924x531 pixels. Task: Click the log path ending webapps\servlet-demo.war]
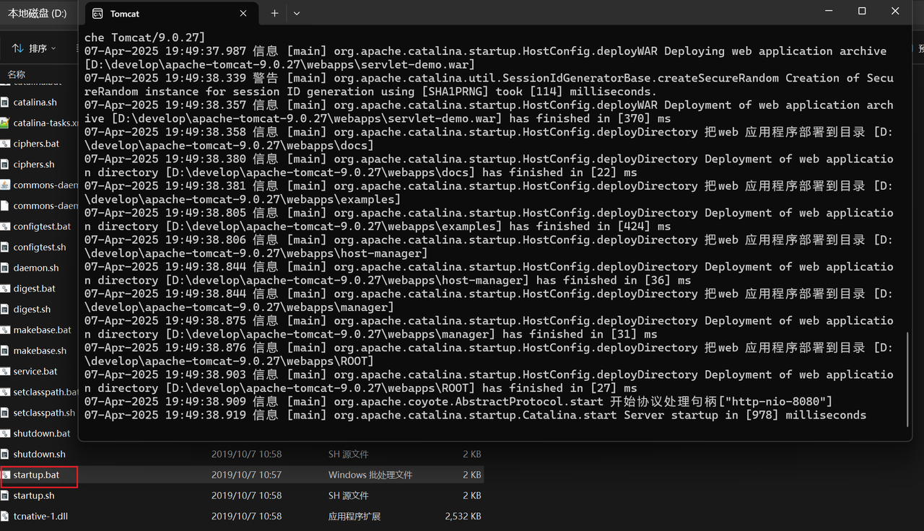point(280,65)
